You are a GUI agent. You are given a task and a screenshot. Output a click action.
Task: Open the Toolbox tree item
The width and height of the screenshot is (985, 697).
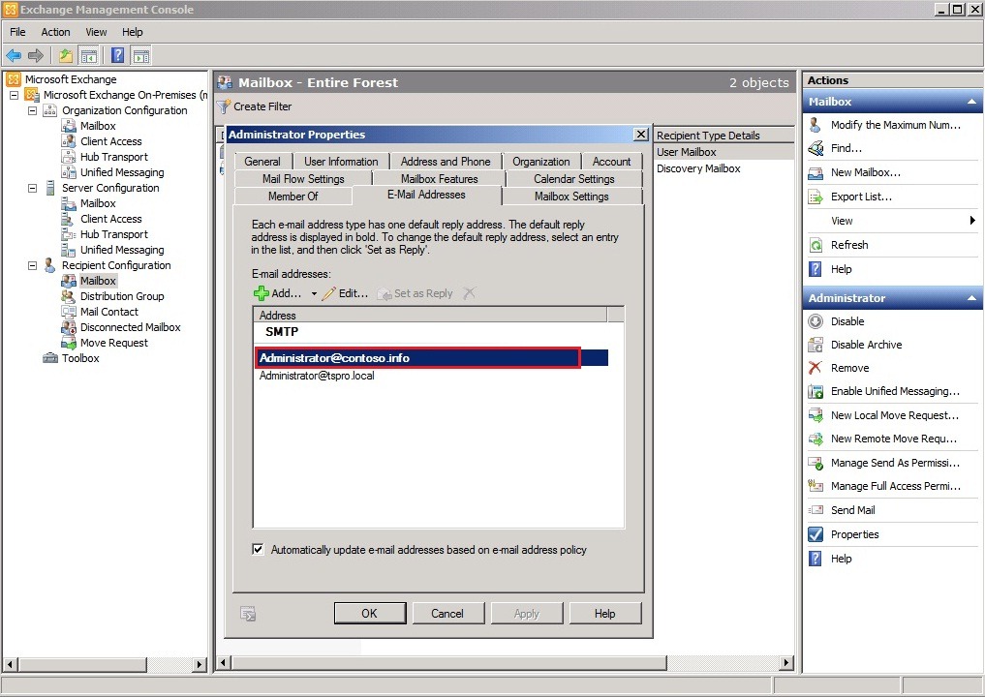[80, 358]
